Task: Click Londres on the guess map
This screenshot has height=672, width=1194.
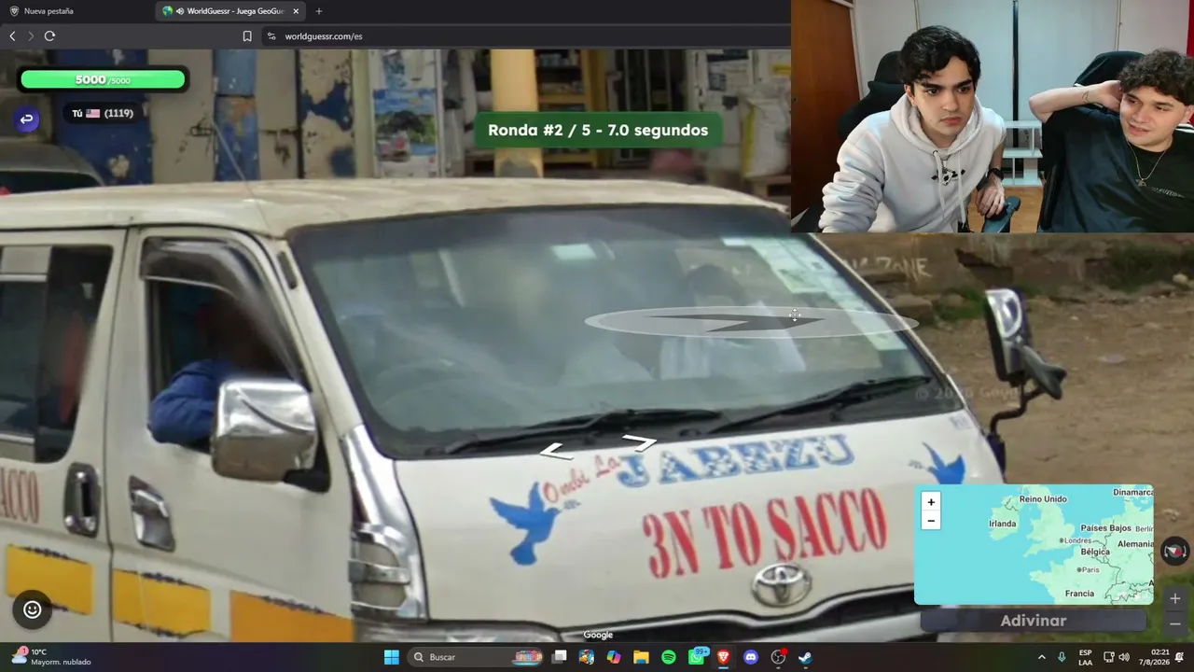Action: click(x=1077, y=540)
